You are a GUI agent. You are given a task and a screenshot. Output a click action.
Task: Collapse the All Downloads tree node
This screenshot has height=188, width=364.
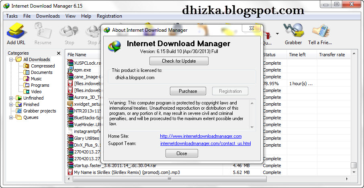click(x=11, y=59)
